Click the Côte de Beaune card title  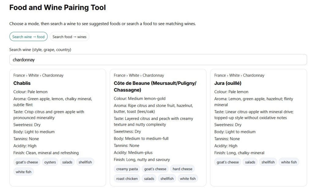click(x=155, y=86)
